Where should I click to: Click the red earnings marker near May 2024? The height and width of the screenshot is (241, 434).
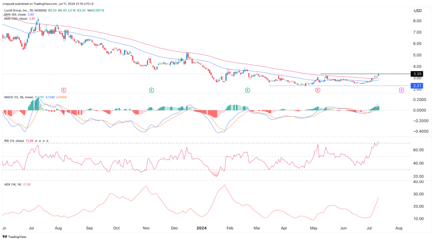click(317, 90)
